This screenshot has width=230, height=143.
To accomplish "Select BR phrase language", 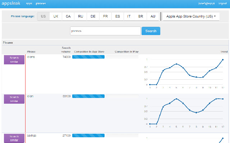I will tap(141, 16).
